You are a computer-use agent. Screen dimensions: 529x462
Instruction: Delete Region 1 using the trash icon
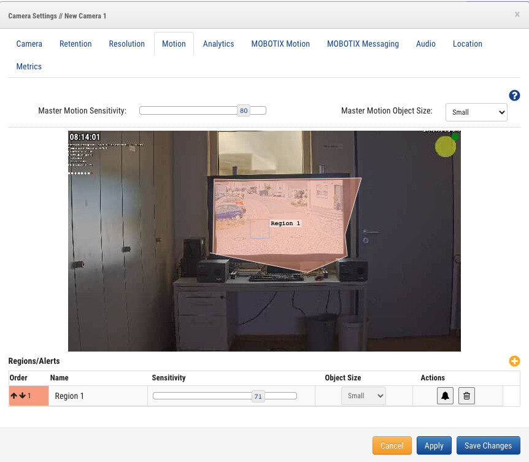pyautogui.click(x=466, y=396)
